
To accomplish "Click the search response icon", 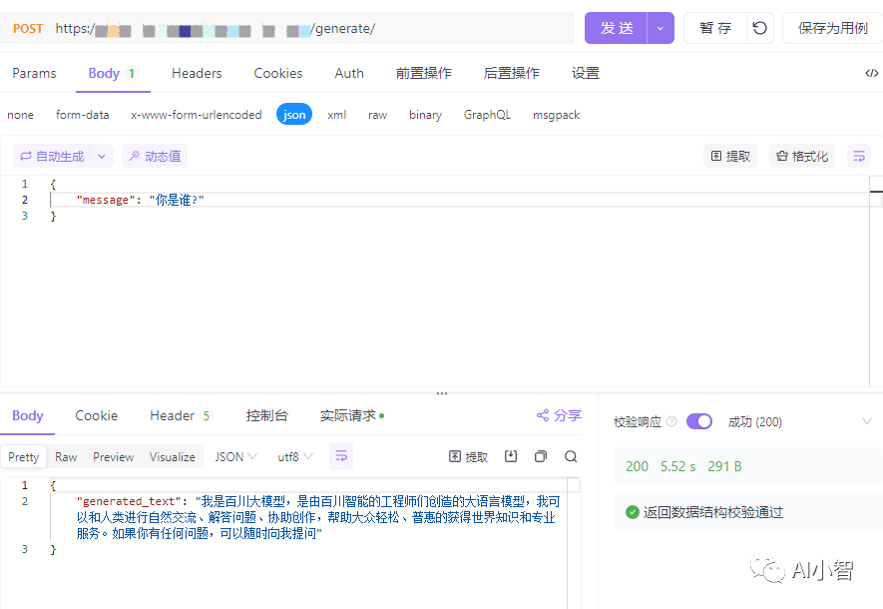I will [x=571, y=456].
